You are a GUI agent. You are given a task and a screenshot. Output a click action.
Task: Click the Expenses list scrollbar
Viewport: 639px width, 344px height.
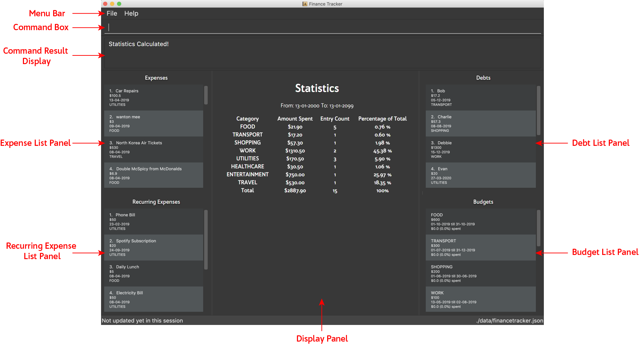206,95
